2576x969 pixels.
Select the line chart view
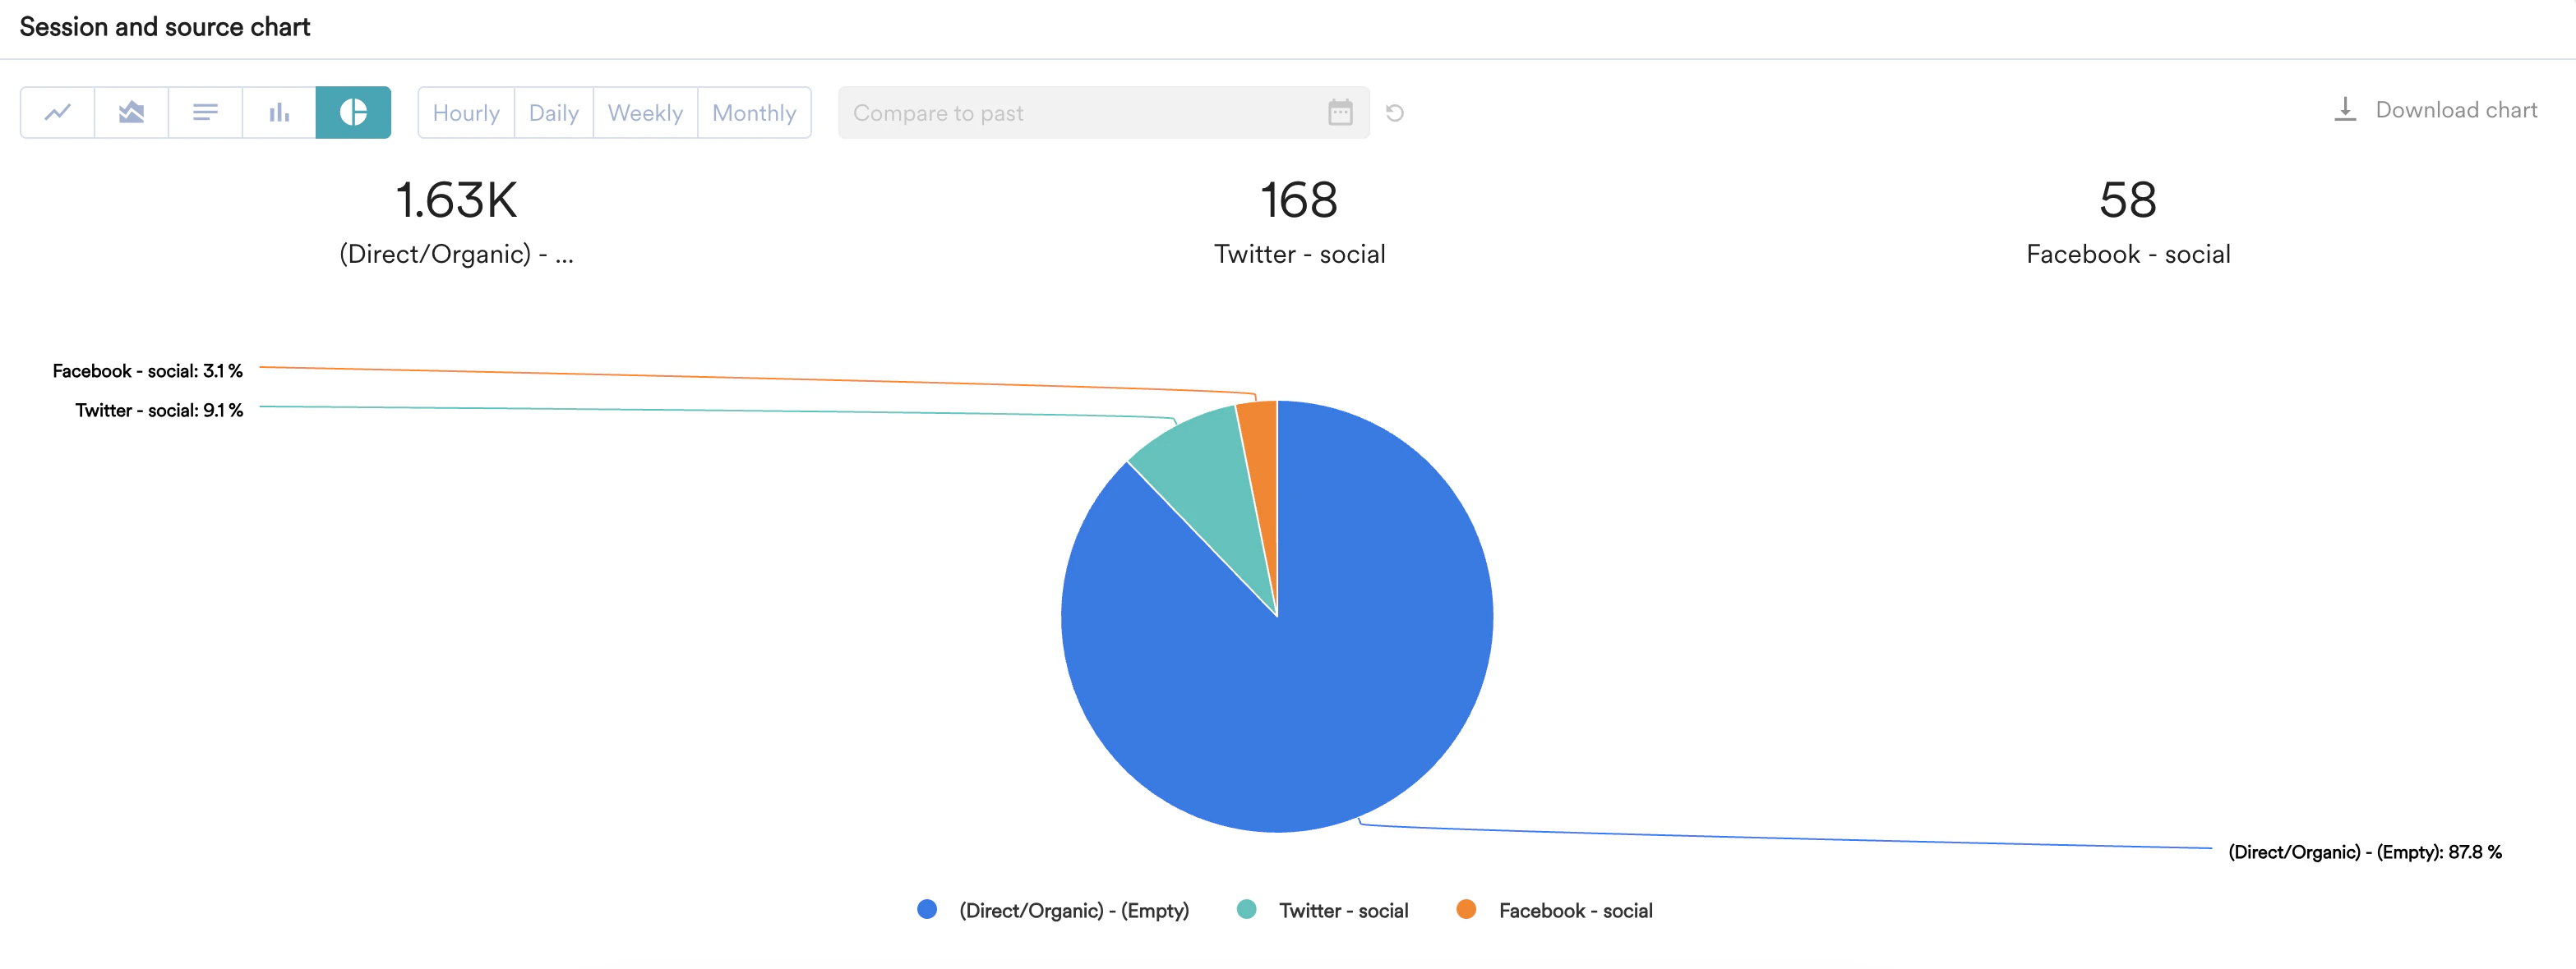(58, 112)
